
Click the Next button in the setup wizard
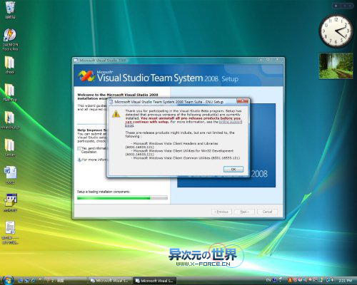244,212
